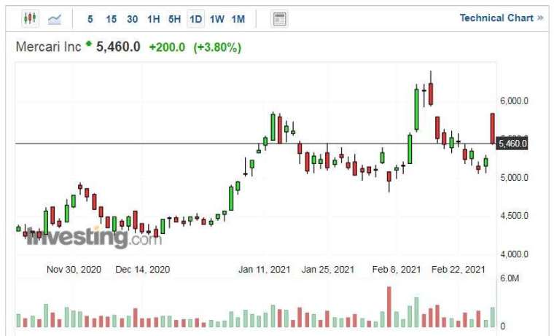Choose the 1D timeframe
554x336 pixels.
pyautogui.click(x=195, y=19)
